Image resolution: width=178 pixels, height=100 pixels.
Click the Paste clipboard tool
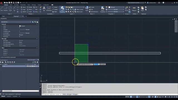tap(142, 9)
